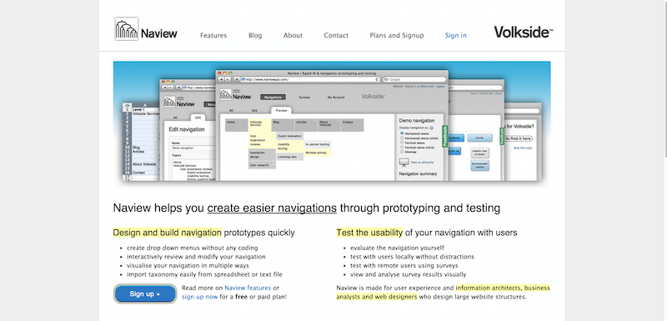Click the green Feedback tab in hero image

[445, 136]
